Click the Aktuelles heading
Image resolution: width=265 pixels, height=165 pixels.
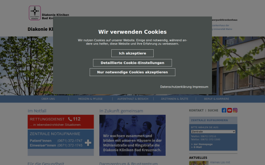coord(198,158)
